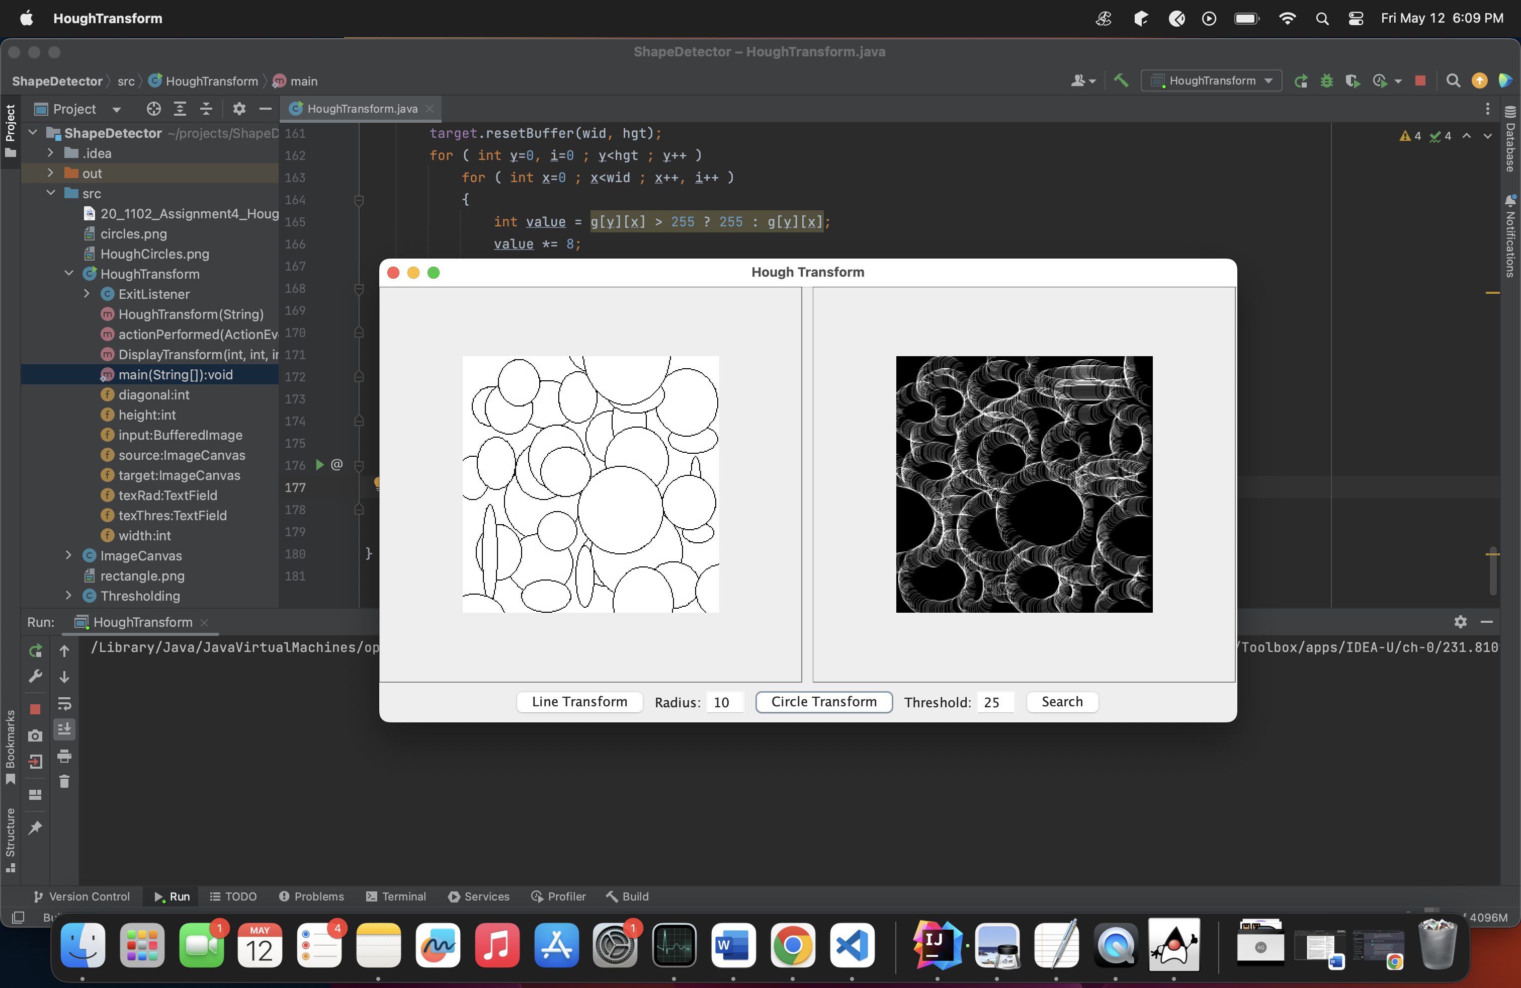Open the Terminal tool window tab
This screenshot has width=1521, height=988.
tap(395, 896)
